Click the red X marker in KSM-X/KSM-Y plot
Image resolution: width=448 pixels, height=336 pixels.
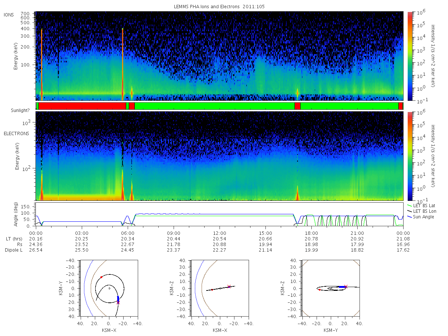pos(118,302)
